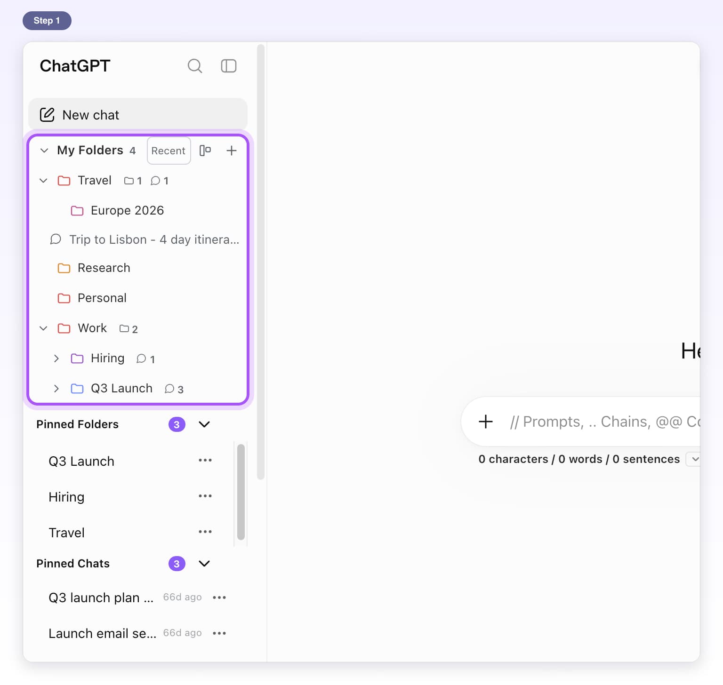Click the Personal folder icon

point(64,298)
